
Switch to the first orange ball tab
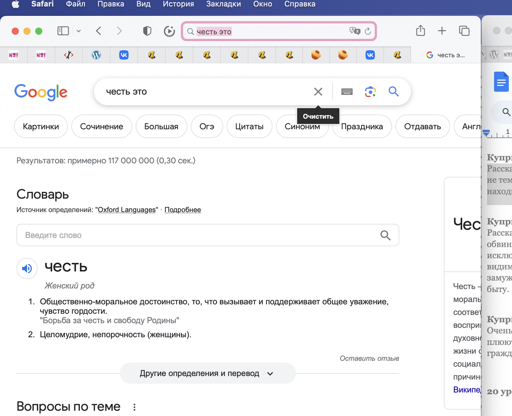316,55
